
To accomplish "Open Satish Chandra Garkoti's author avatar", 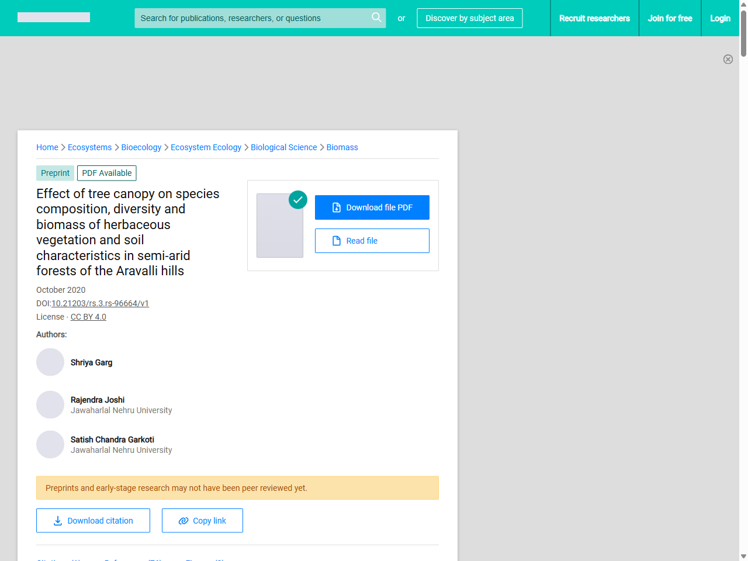I will click(50, 445).
